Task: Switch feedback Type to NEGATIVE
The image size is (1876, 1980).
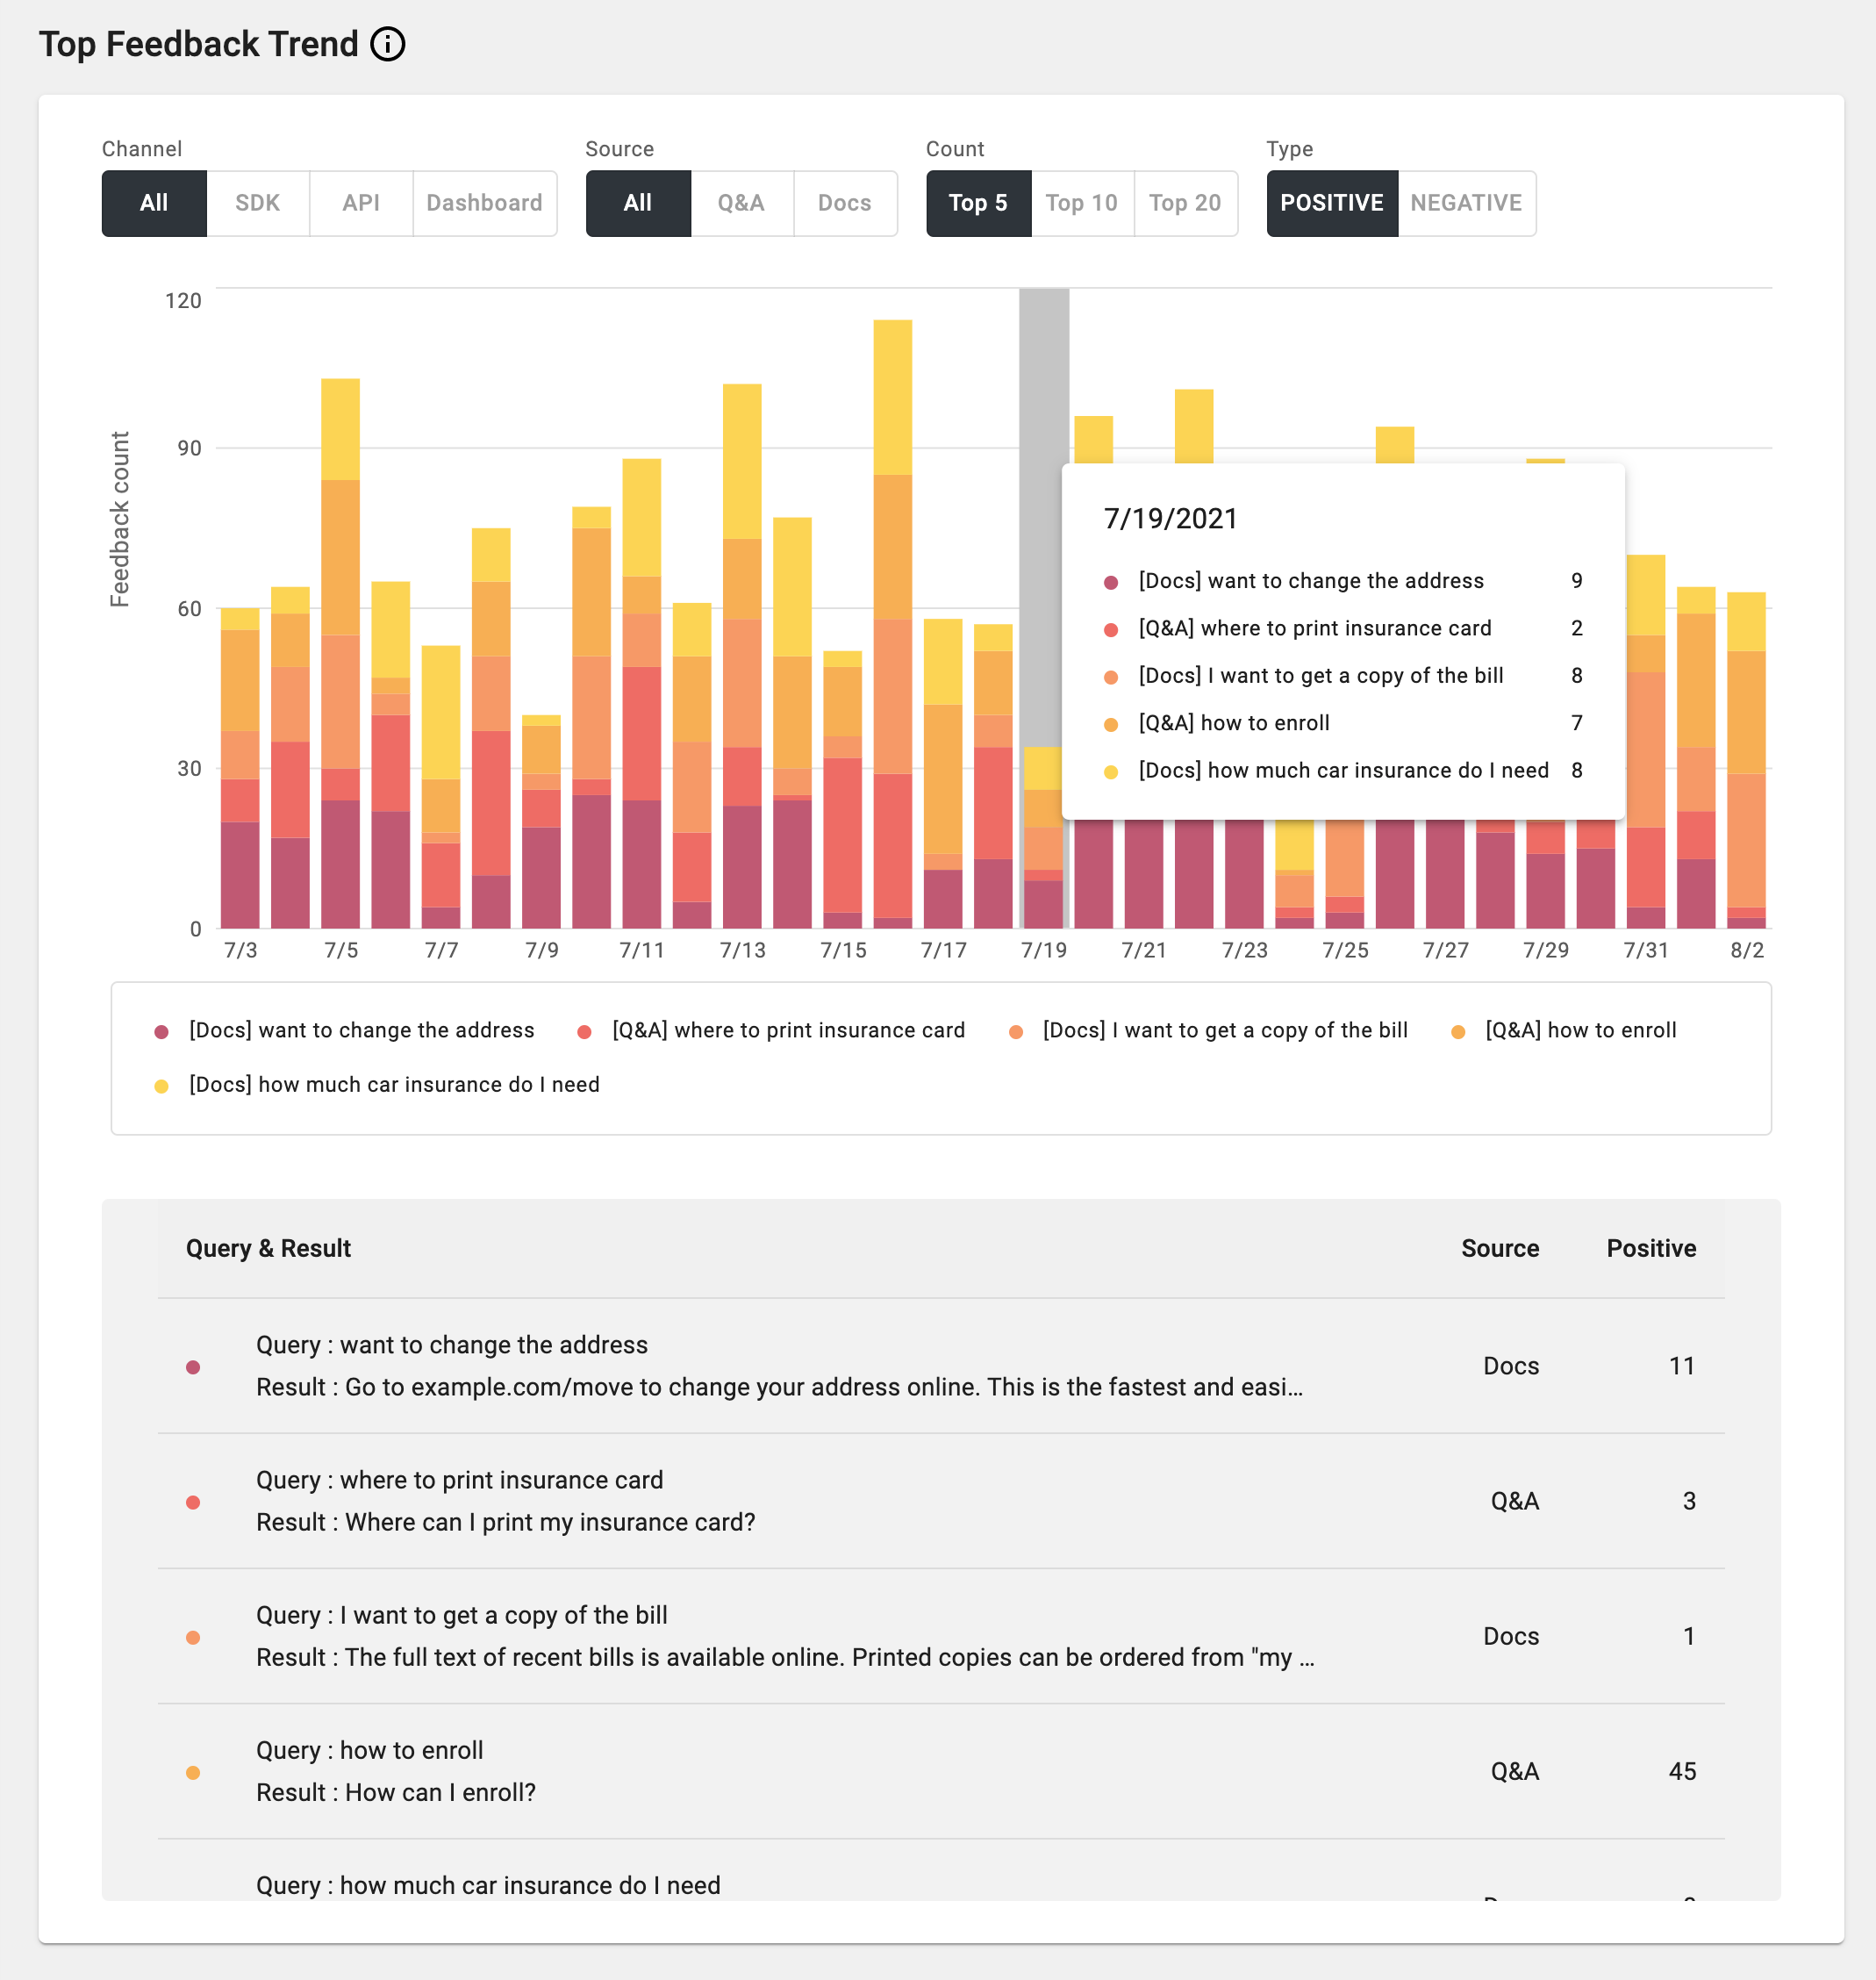Action: click(1465, 203)
